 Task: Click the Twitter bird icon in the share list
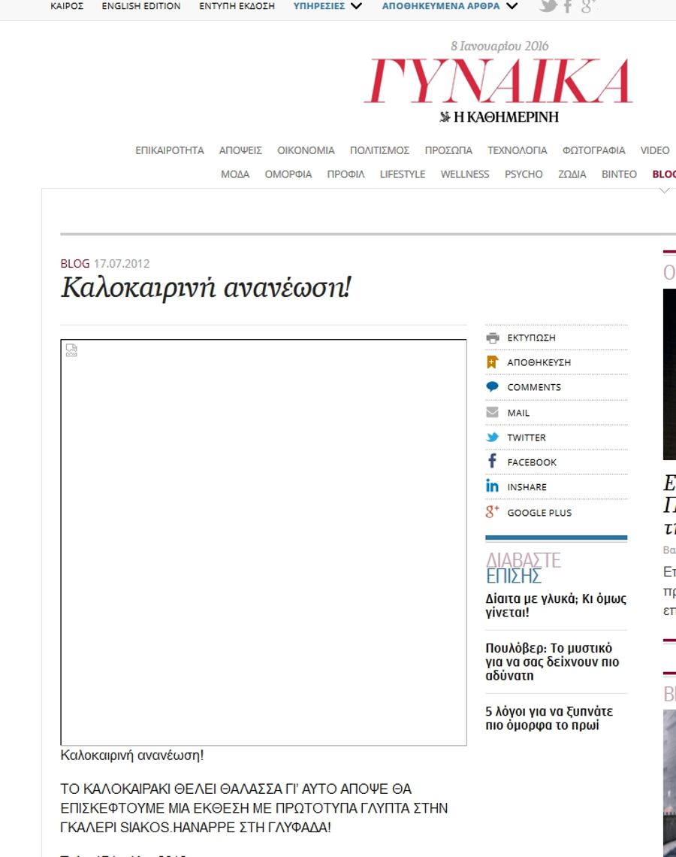point(492,438)
